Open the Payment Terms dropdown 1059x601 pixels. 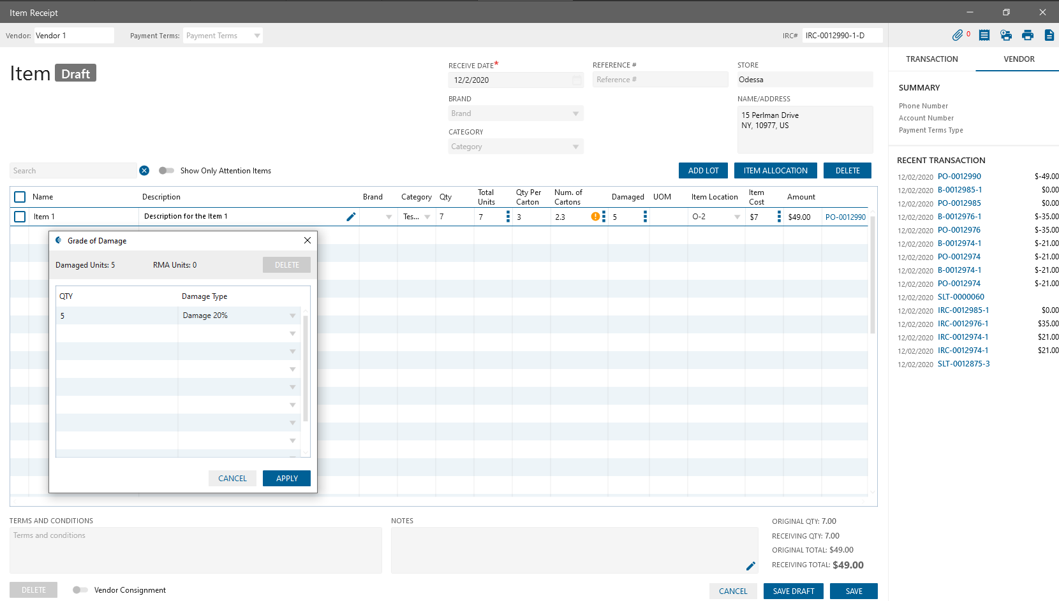coord(257,36)
